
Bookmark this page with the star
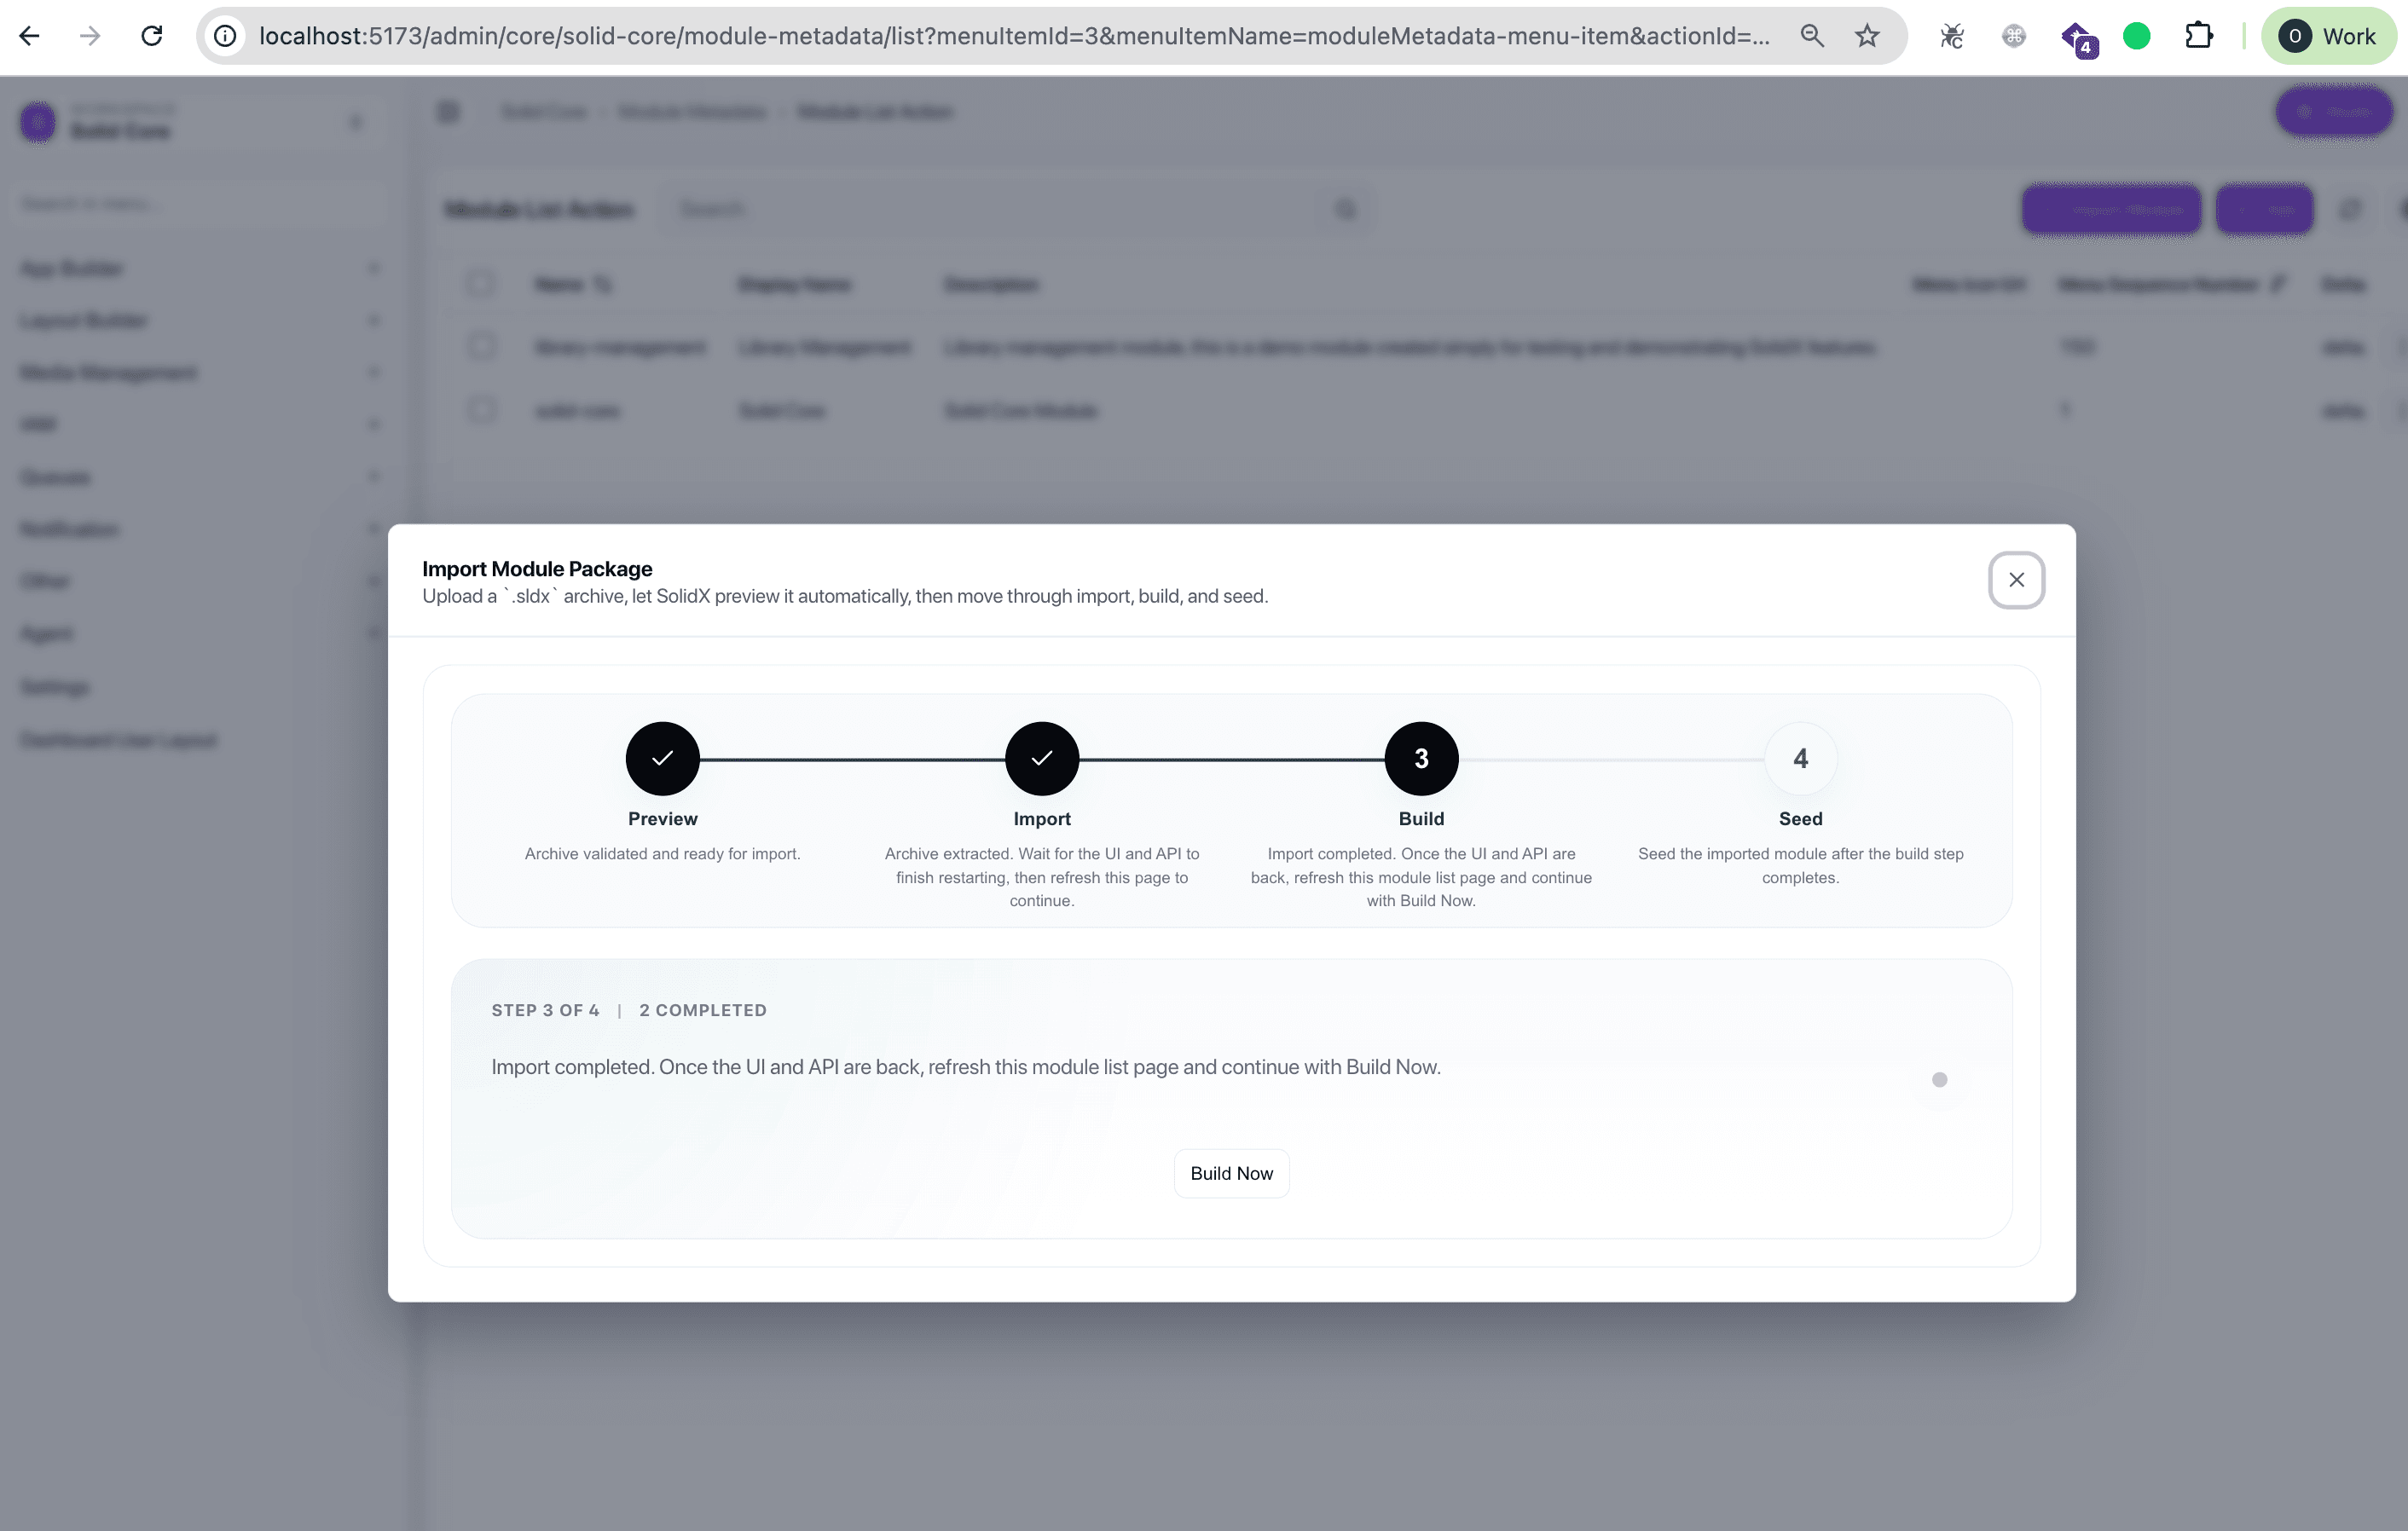point(1866,36)
